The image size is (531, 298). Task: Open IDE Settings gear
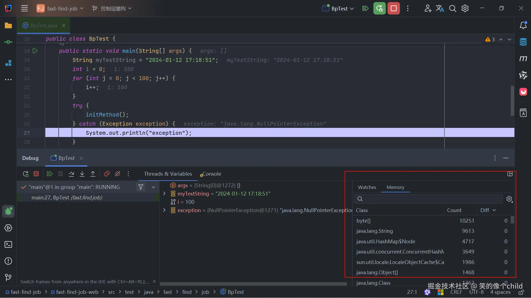click(465, 9)
